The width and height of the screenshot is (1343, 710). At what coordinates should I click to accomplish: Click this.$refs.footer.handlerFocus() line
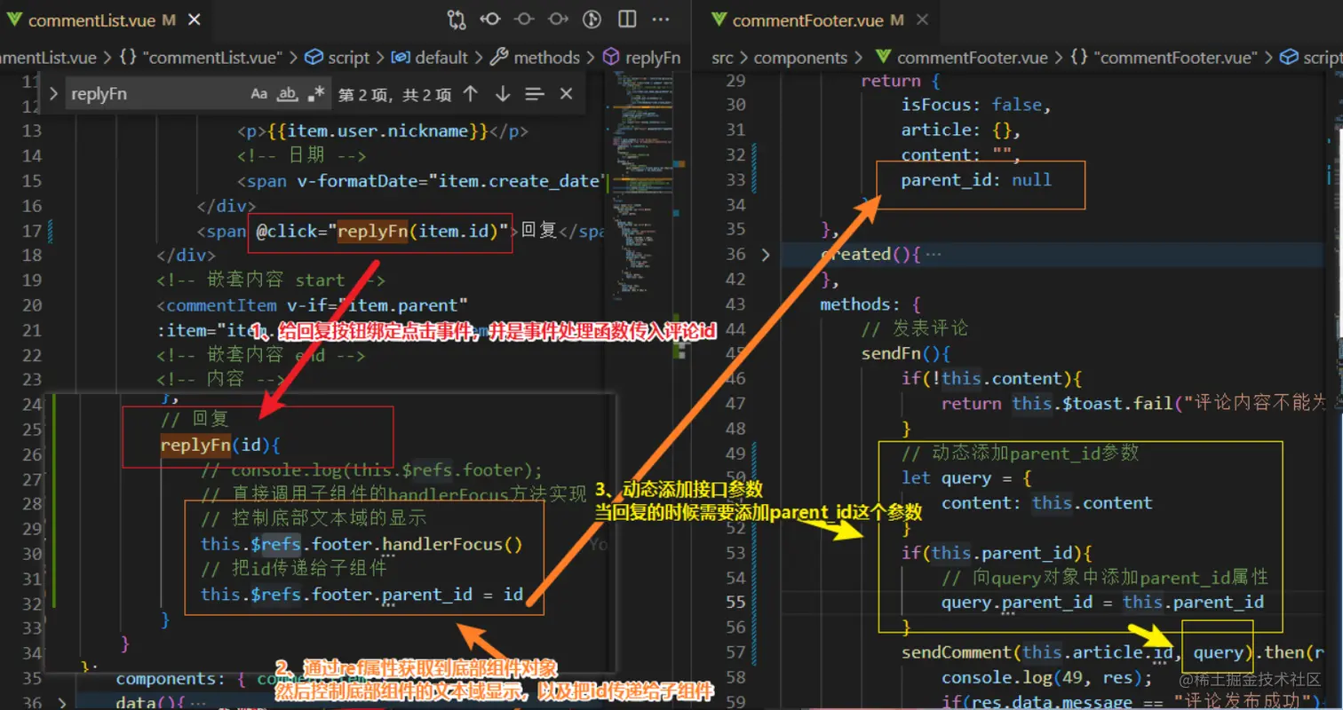(x=362, y=544)
